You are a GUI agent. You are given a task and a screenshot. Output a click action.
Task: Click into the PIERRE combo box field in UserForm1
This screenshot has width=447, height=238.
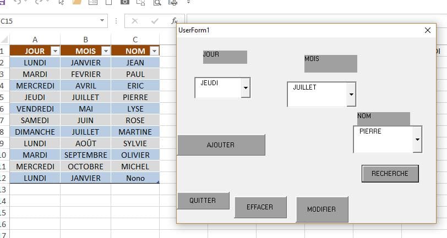pyautogui.click(x=384, y=140)
